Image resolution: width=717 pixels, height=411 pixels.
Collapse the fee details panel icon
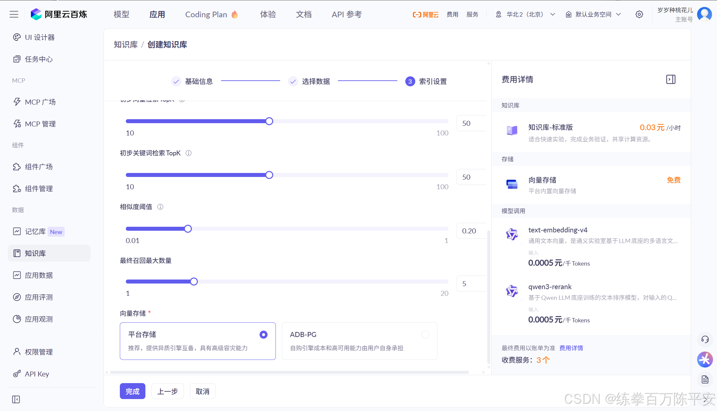tap(671, 79)
